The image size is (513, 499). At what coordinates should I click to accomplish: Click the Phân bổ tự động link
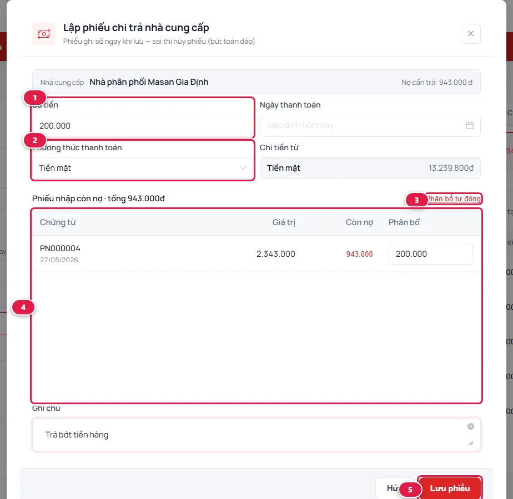454,198
